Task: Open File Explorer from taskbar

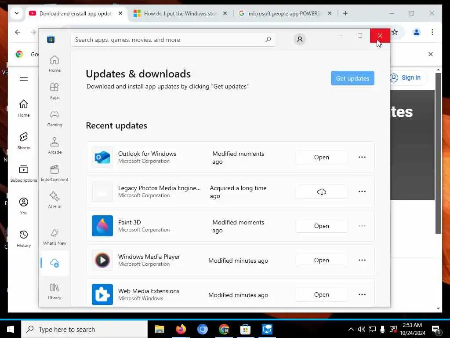Action: 159,329
